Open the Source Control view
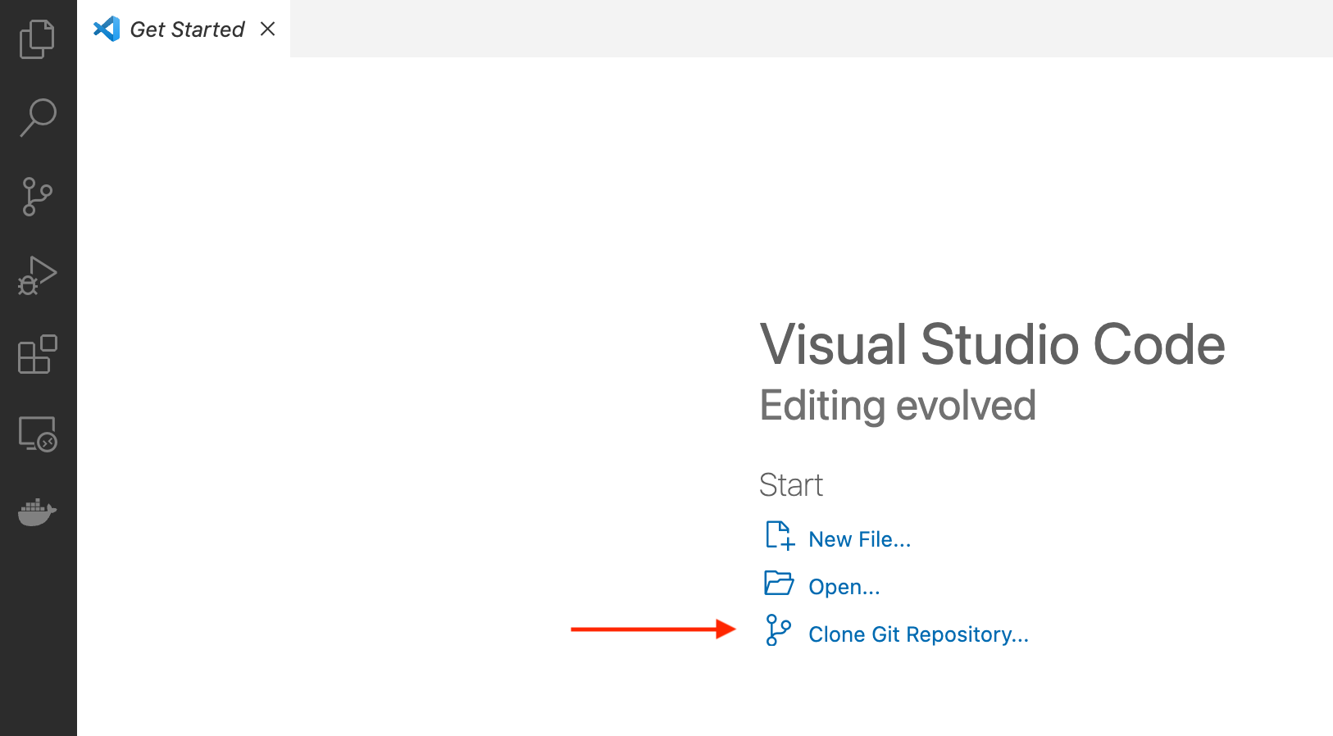 37,197
